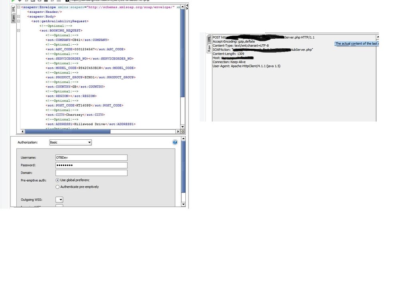Click the XML editor vertical scrollbar up arrow
399x301 pixels.
tap(183, 7)
